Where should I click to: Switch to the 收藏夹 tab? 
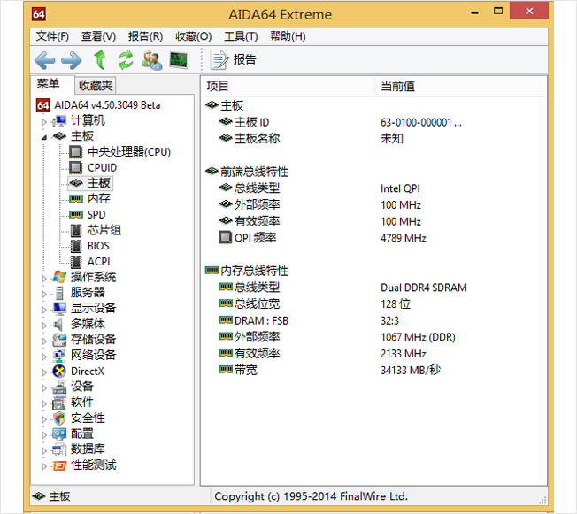96,85
